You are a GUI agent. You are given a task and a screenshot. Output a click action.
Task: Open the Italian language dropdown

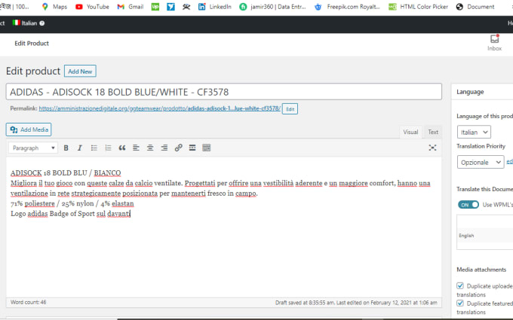click(x=474, y=133)
